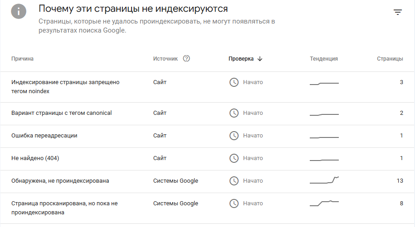Click clock icon in Ошибка переадресации row
This screenshot has height=227, width=415.
(234, 136)
